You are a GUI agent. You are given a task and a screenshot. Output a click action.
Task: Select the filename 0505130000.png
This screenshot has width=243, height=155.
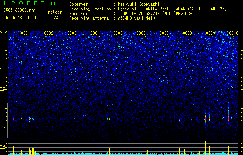[20, 10]
